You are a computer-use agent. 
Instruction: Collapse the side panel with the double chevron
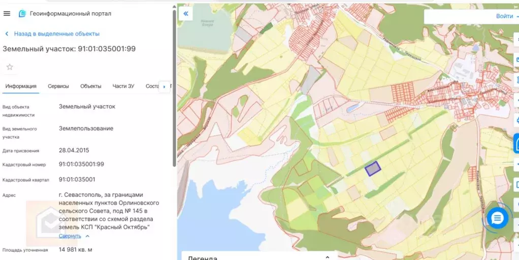pyautogui.click(x=186, y=14)
